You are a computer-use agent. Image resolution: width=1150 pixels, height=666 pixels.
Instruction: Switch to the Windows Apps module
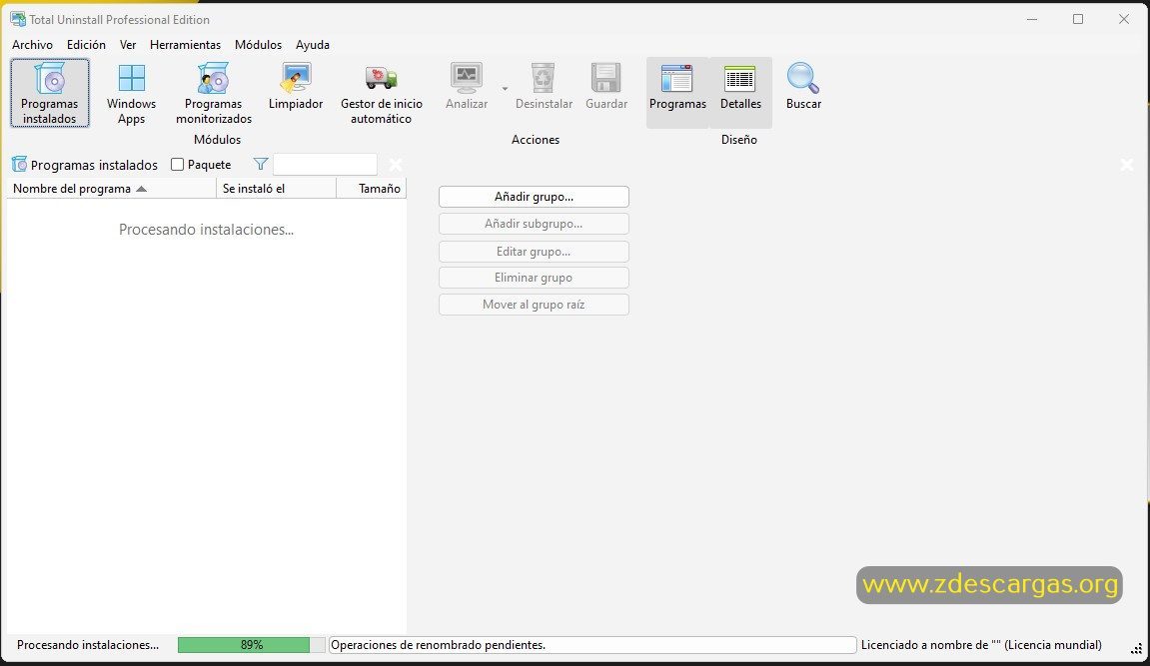pos(131,93)
